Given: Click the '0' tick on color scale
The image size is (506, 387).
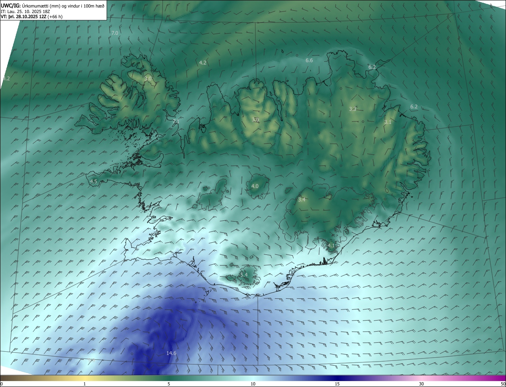Looking at the screenshot, I should (x=2, y=384).
